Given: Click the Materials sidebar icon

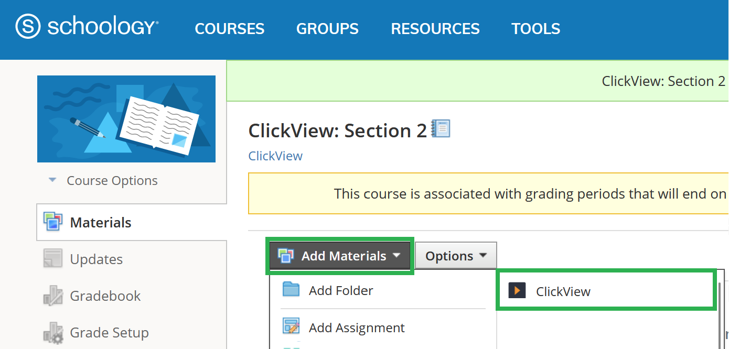Looking at the screenshot, I should (53, 222).
